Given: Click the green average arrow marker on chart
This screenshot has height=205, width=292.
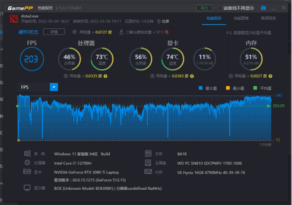Looking at the screenshot, I should tap(268, 106).
